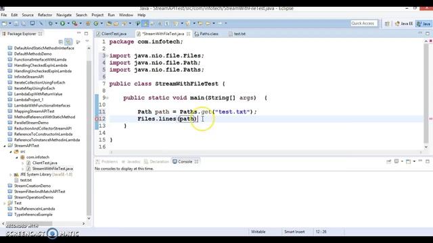The height and width of the screenshot is (243, 433).
Task: Switch to the ClientTest.java editor tab
Action: coord(112,34)
